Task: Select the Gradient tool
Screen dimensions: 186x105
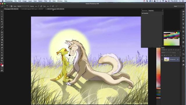Action: pyautogui.click(x=2, y=40)
